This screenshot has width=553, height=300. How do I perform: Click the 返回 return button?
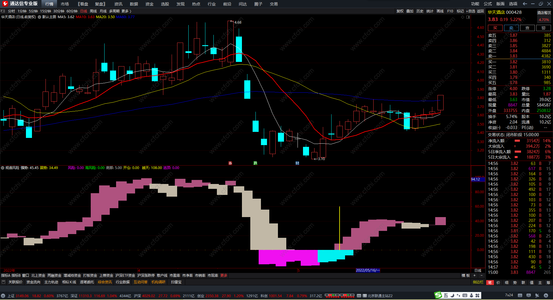[480, 11]
